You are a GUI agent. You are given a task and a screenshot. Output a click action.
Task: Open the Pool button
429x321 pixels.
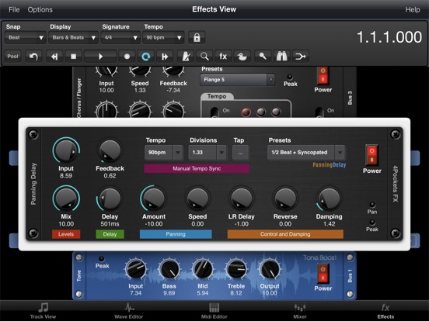point(13,57)
